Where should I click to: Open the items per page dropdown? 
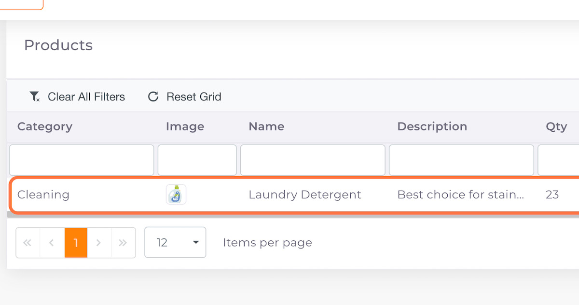click(x=175, y=242)
